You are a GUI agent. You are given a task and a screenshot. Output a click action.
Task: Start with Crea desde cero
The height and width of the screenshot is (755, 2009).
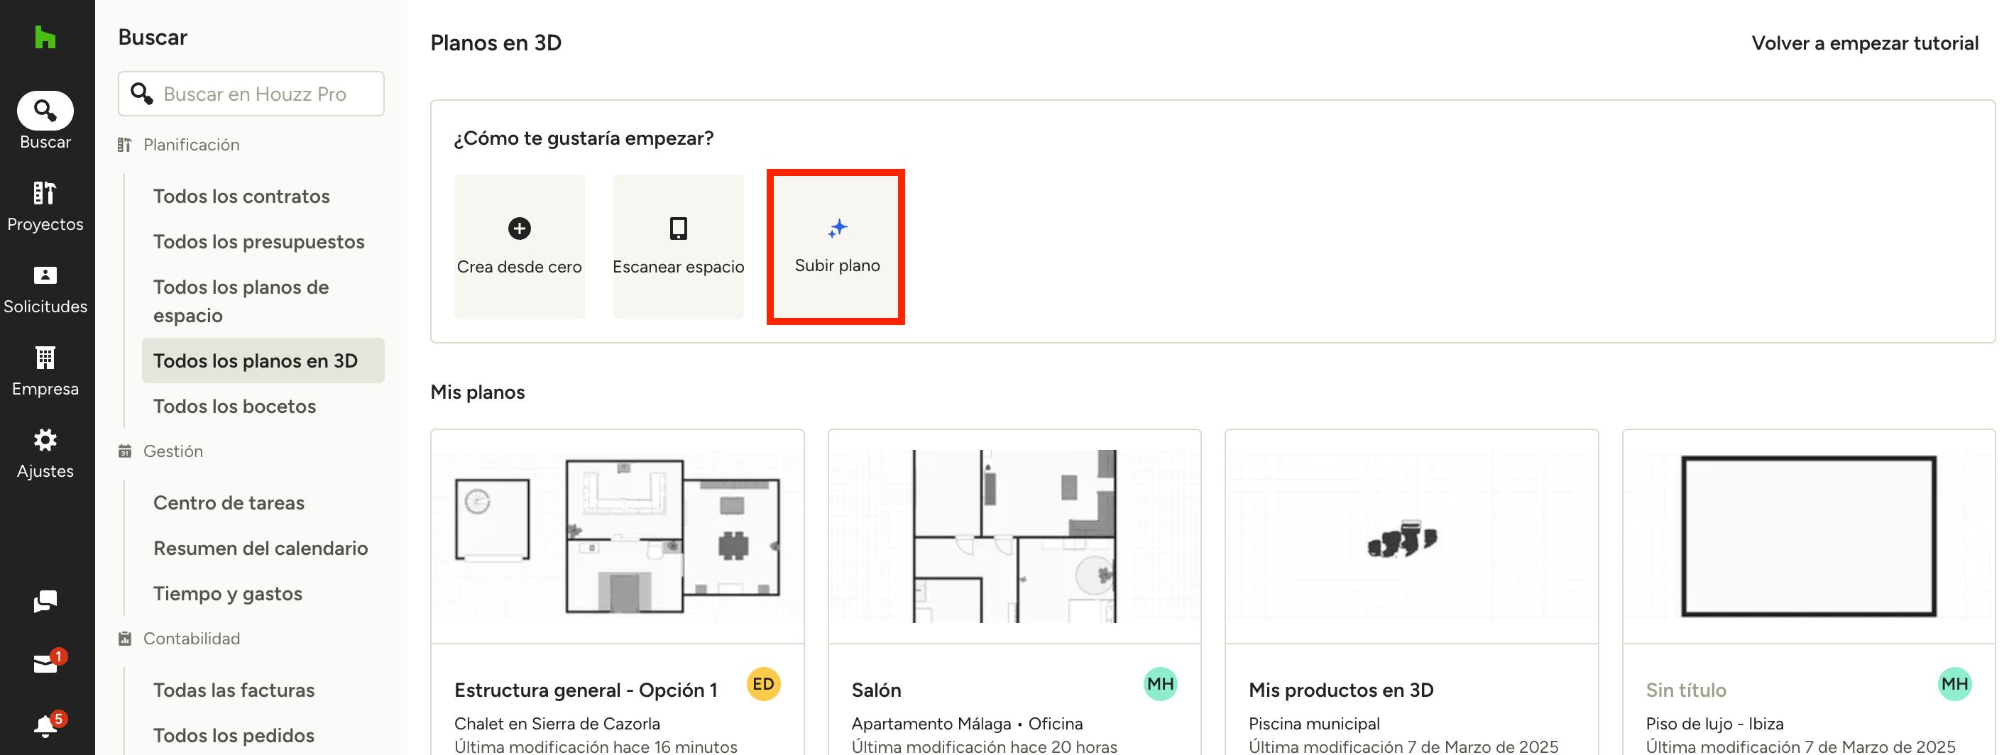tap(519, 246)
